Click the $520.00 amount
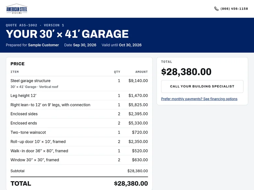This screenshot has height=190, width=254. point(140,151)
